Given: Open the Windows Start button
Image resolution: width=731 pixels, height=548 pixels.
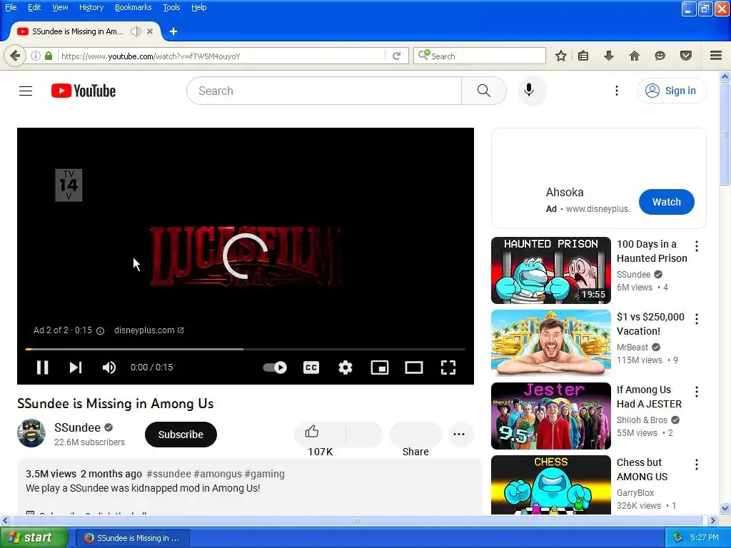Looking at the screenshot, I should [x=34, y=537].
